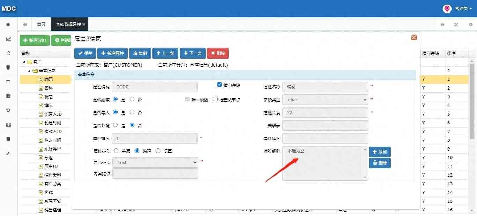This screenshot has width=477, height=216.
Task: Open the wrench tool icon in sidebar
Action: pos(8,153)
